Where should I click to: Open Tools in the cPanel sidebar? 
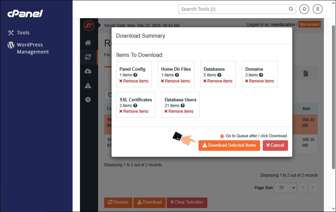pos(23,33)
